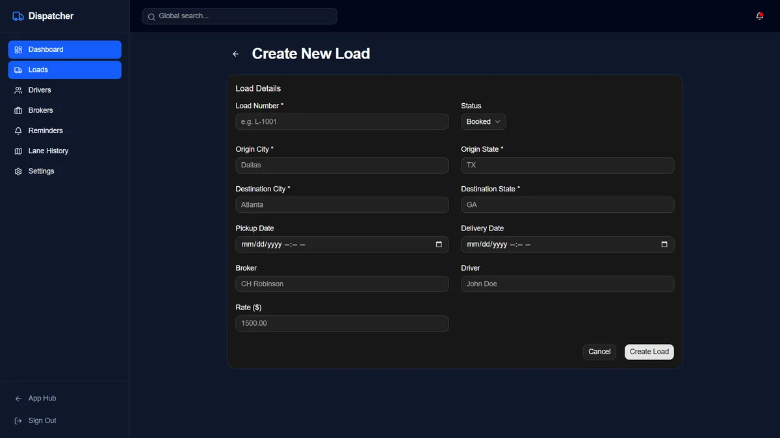Click the 'Load Number *' label
780x438 pixels.
coord(259,106)
